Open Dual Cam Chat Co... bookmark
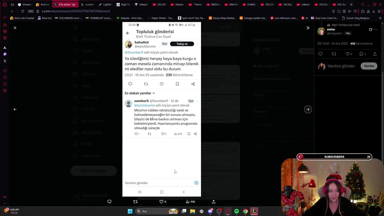The image size is (384, 216). (x=325, y=18)
